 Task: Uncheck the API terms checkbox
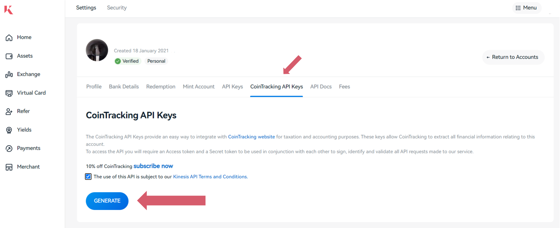(88, 177)
